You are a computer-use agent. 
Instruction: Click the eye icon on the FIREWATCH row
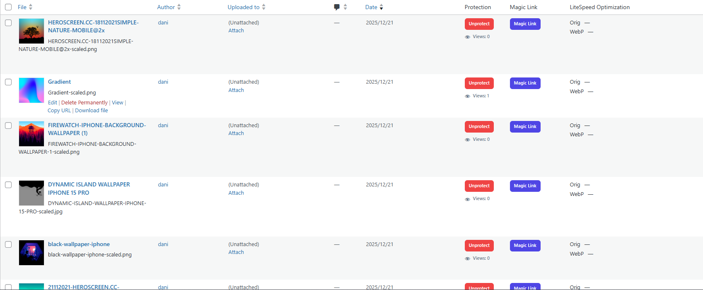click(x=467, y=139)
